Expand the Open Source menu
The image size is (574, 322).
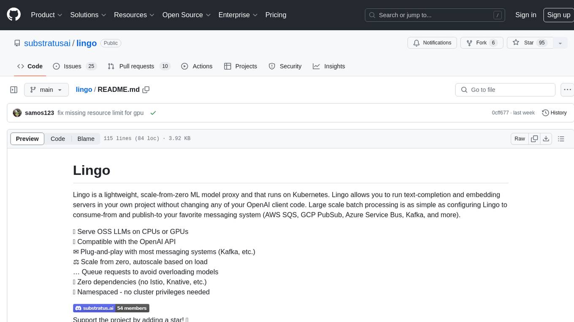point(187,15)
